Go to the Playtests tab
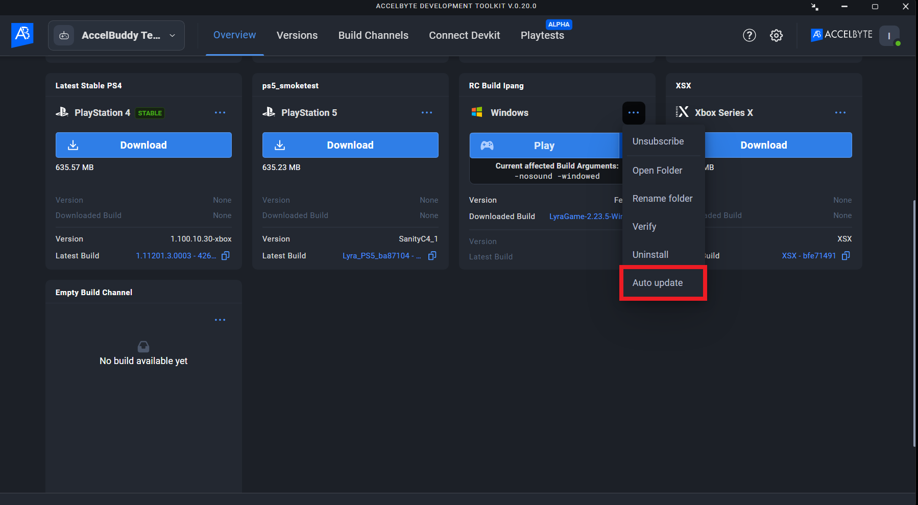Viewport: 918px width, 505px height. pos(542,35)
